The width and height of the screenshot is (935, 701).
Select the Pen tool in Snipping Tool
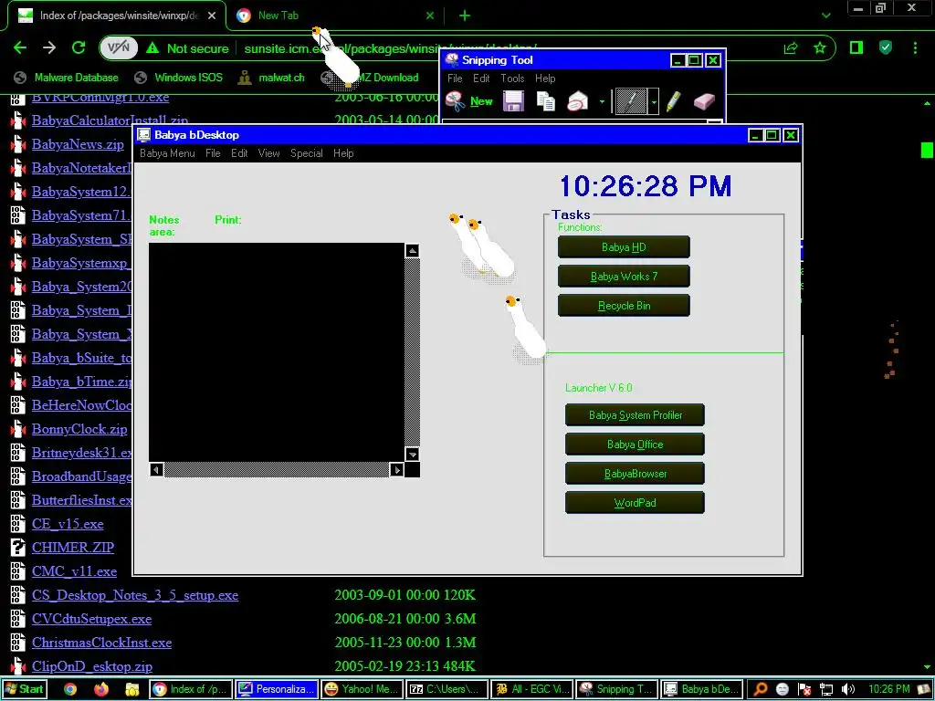point(631,101)
